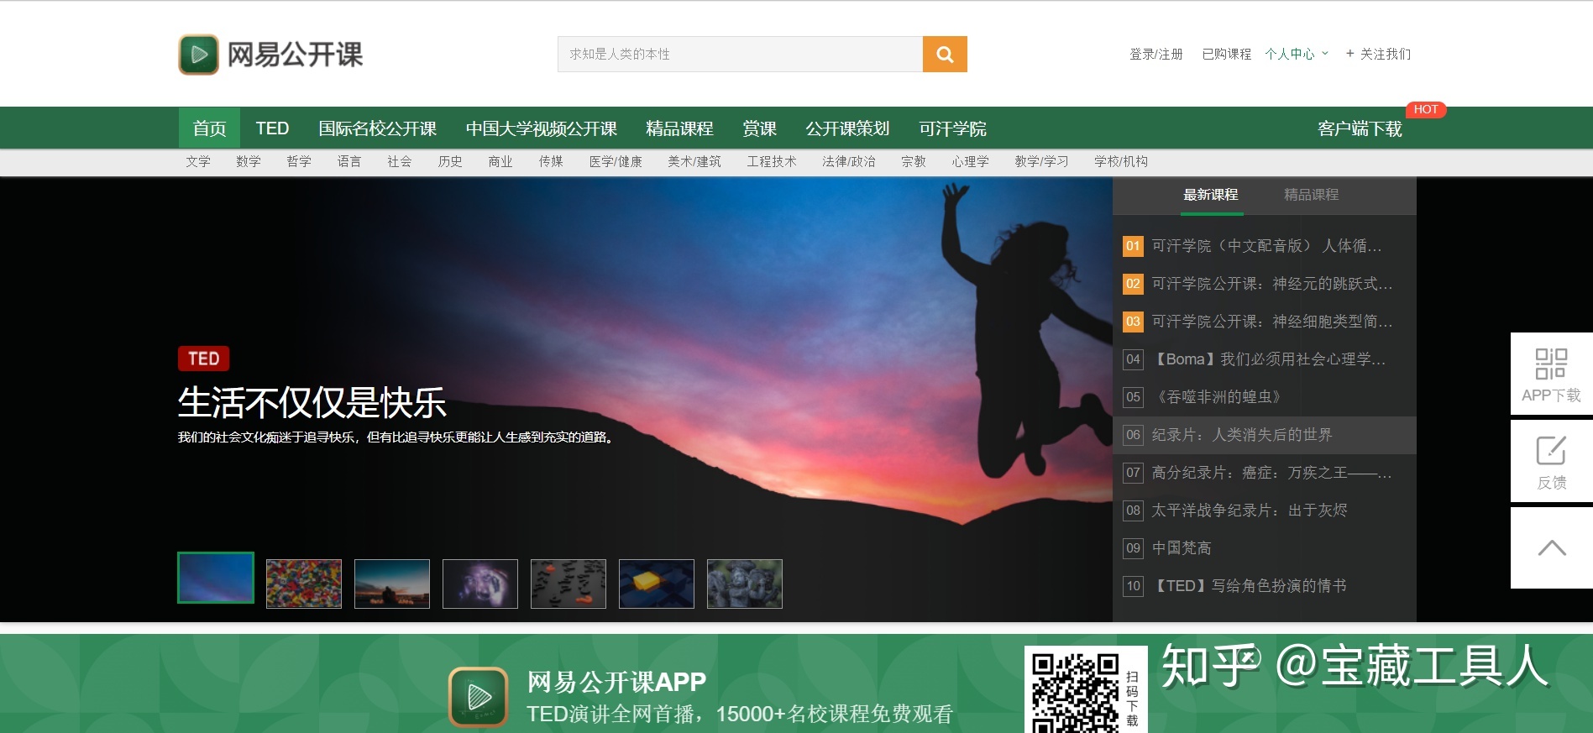Screen dimensions: 1593x733
Task: Open the 关注我们 plus menu
Action: (1378, 55)
